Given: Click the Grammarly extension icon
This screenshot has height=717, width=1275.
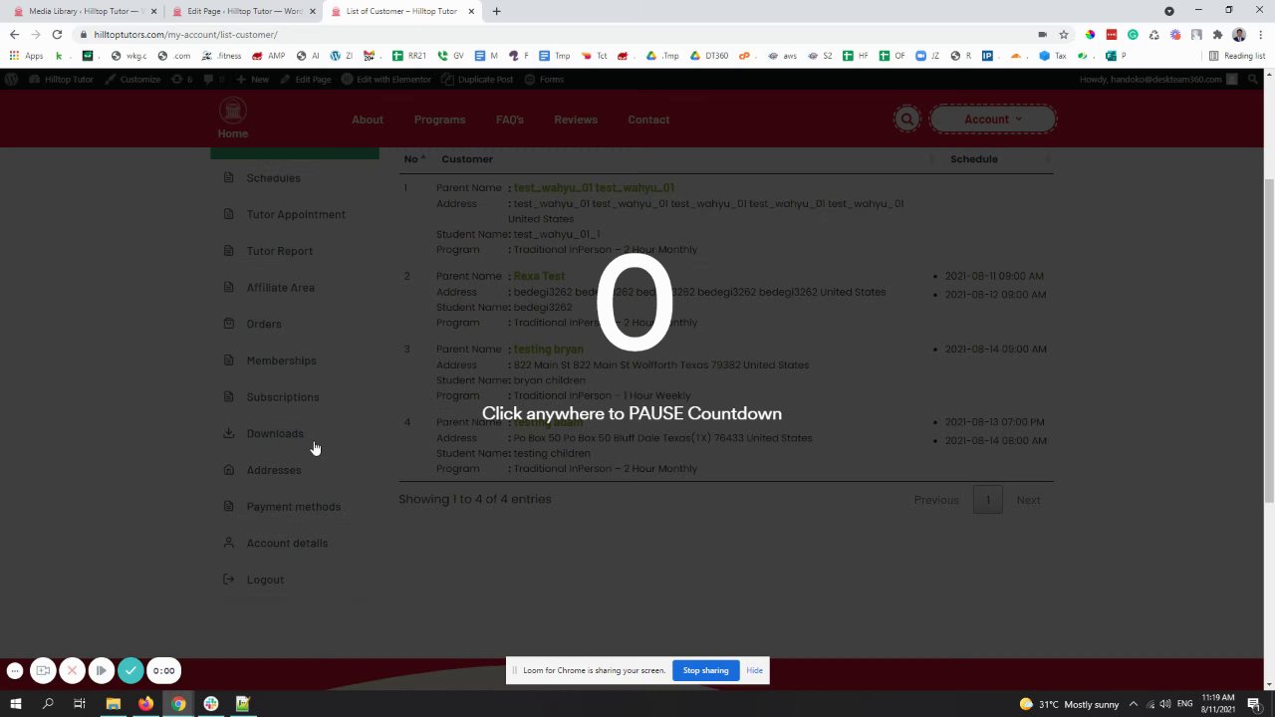Looking at the screenshot, I should (x=1133, y=34).
